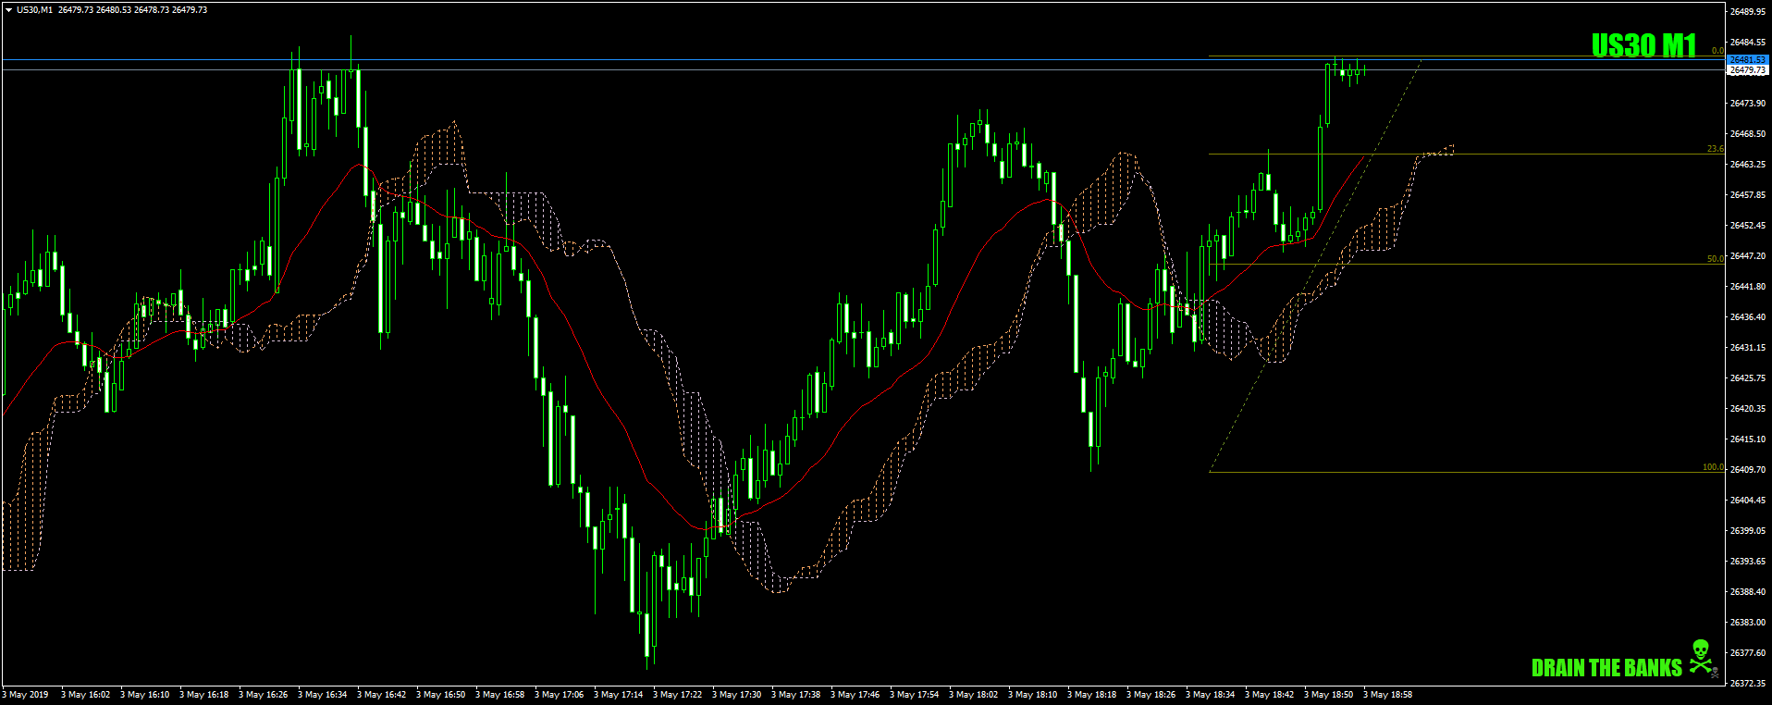Screen dimensions: 1772x705
Task: Click the 26388.40 price scale value
Action: (x=1748, y=592)
